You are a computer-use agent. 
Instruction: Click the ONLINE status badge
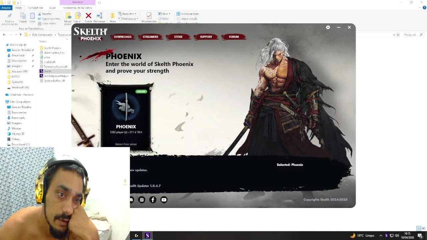[x=141, y=91]
